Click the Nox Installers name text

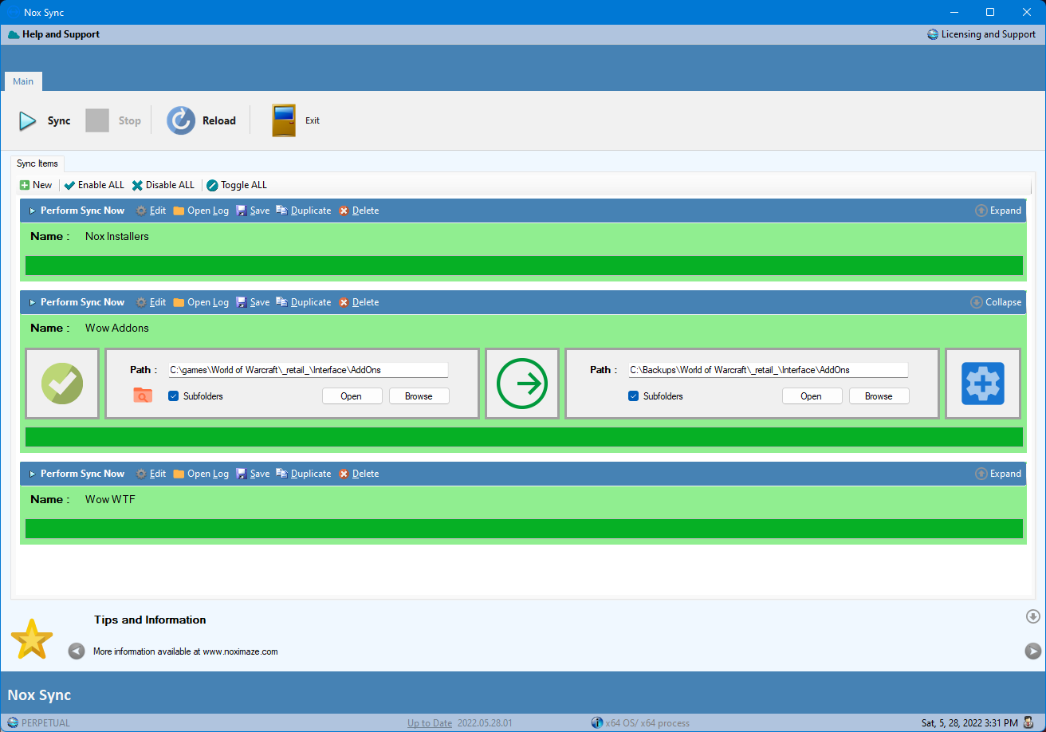[117, 237]
